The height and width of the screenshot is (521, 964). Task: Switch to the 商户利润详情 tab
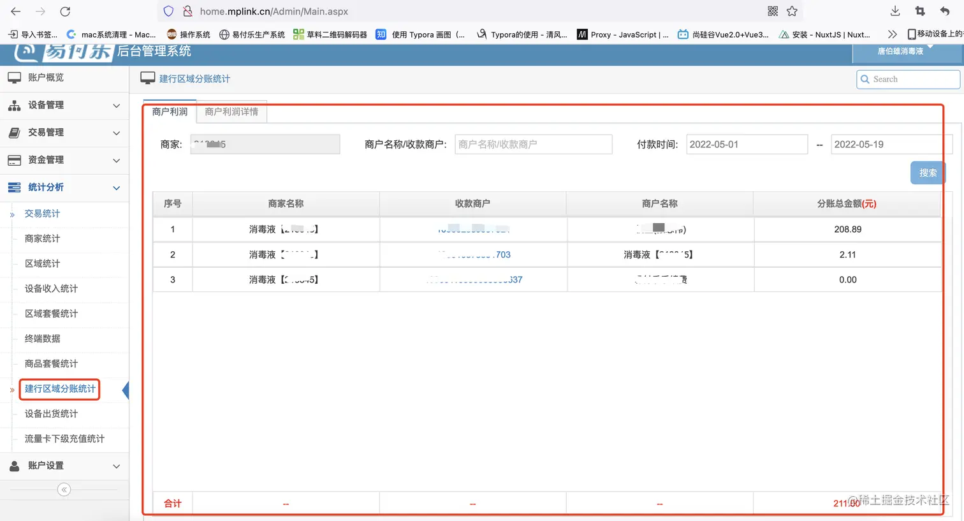[231, 112]
